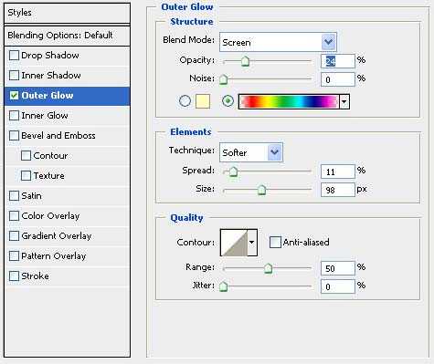
Task: Click the Size value input field
Action: [338, 190]
